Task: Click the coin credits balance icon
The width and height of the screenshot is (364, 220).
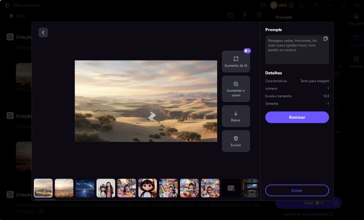Action: pos(275,5)
